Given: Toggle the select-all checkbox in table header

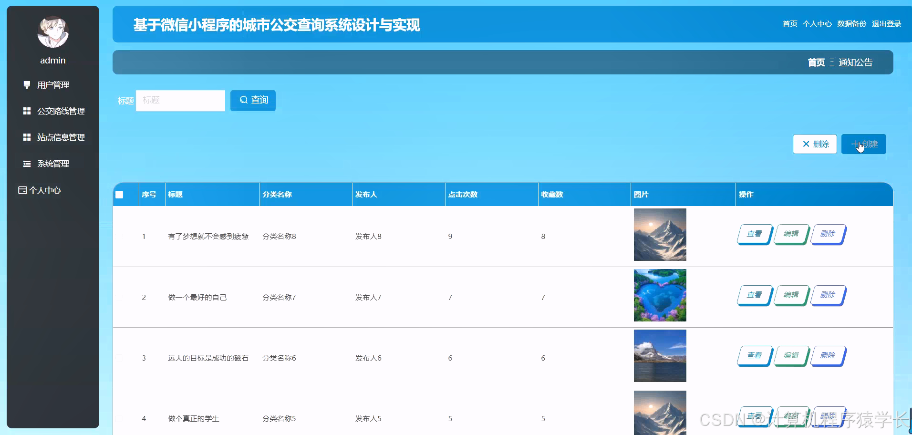Looking at the screenshot, I should [x=120, y=194].
